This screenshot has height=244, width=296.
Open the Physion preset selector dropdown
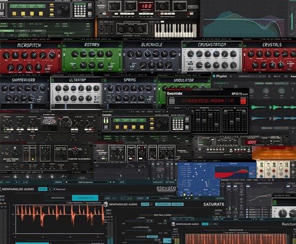(x=252, y=76)
